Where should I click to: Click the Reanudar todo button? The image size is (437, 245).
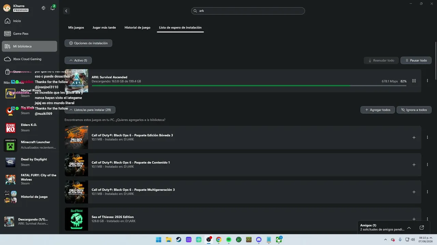point(381,61)
